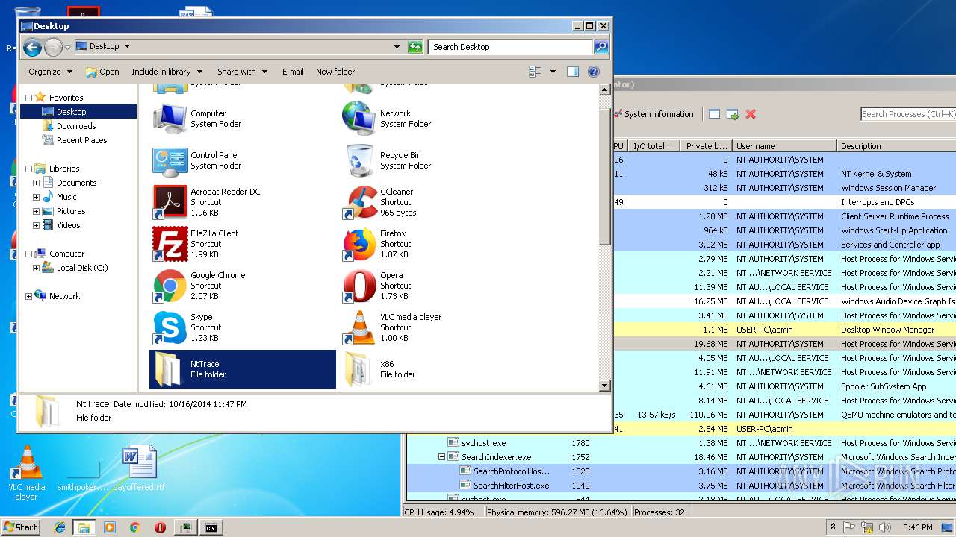956x537 pixels.
Task: Open the Acrobat Reader DC shortcut icon
Action: tap(170, 201)
